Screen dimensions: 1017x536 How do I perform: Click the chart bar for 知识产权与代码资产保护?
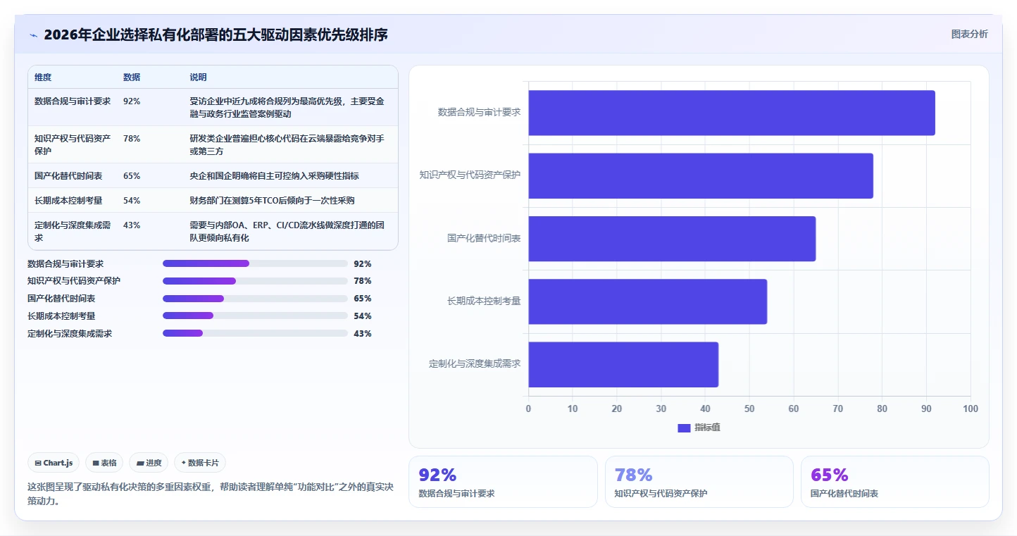pos(701,175)
